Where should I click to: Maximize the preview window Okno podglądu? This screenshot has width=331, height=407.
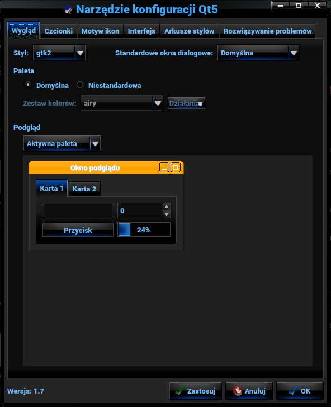point(176,168)
